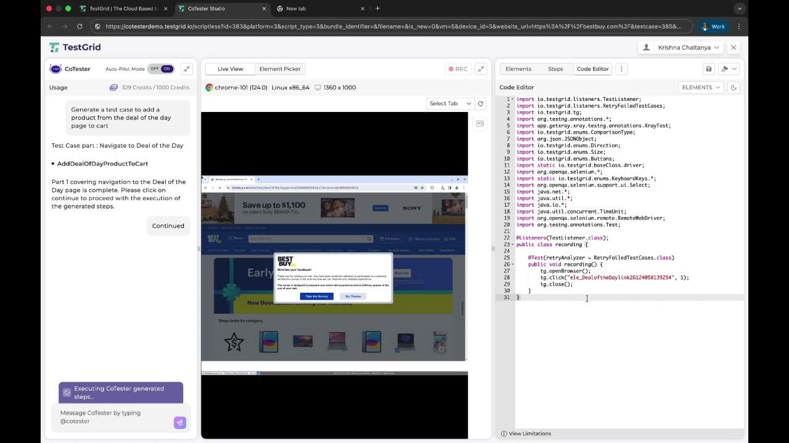Open the ELEMENTS dropdown in Code Editor

(700, 87)
